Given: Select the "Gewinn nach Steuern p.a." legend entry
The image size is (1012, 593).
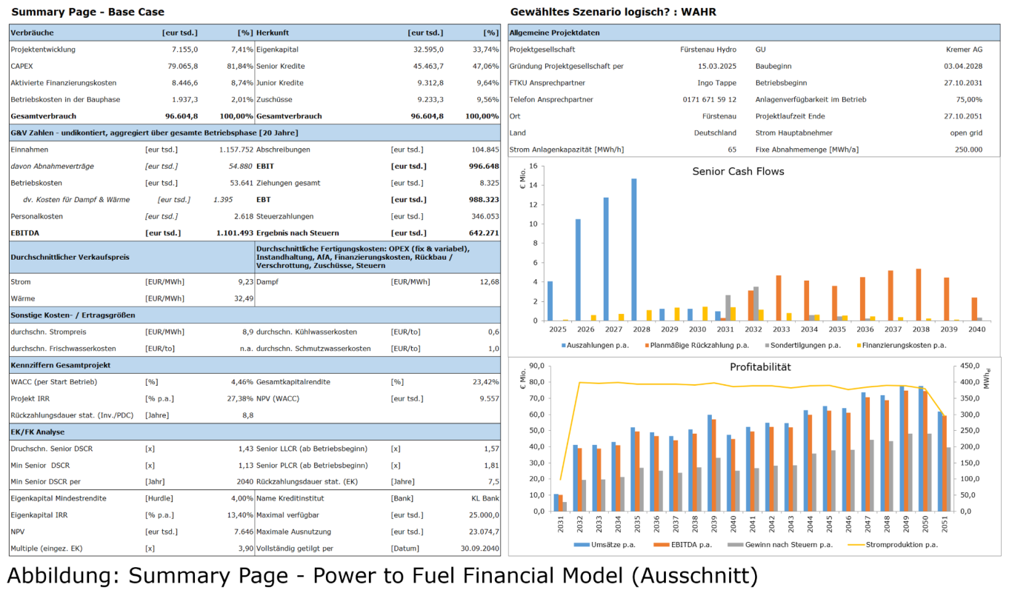Looking at the screenshot, I should tap(780, 544).
